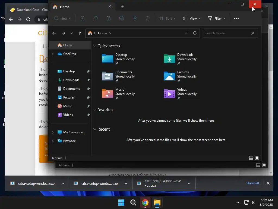
Task: Click the search magnifier icon in Search Home
Action: (x=252, y=33)
